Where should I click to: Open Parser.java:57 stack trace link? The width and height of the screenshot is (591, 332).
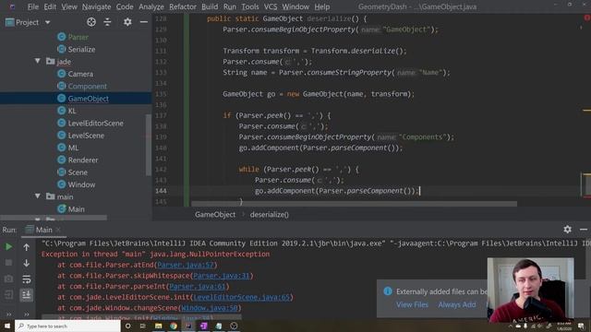click(186, 265)
